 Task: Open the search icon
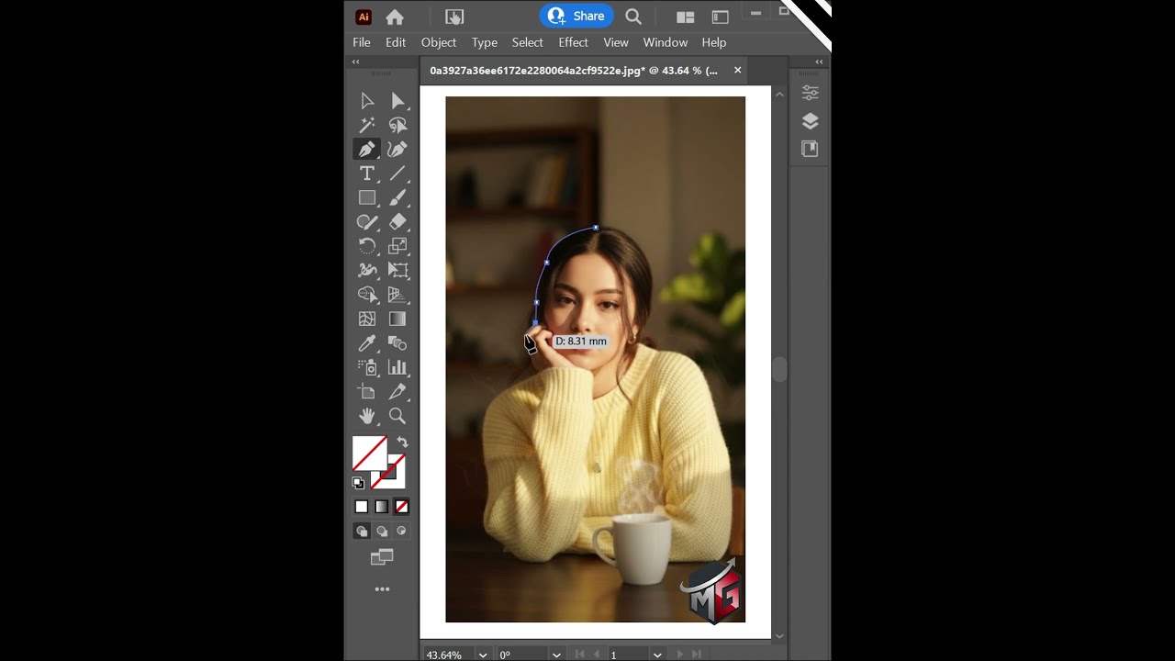[633, 17]
